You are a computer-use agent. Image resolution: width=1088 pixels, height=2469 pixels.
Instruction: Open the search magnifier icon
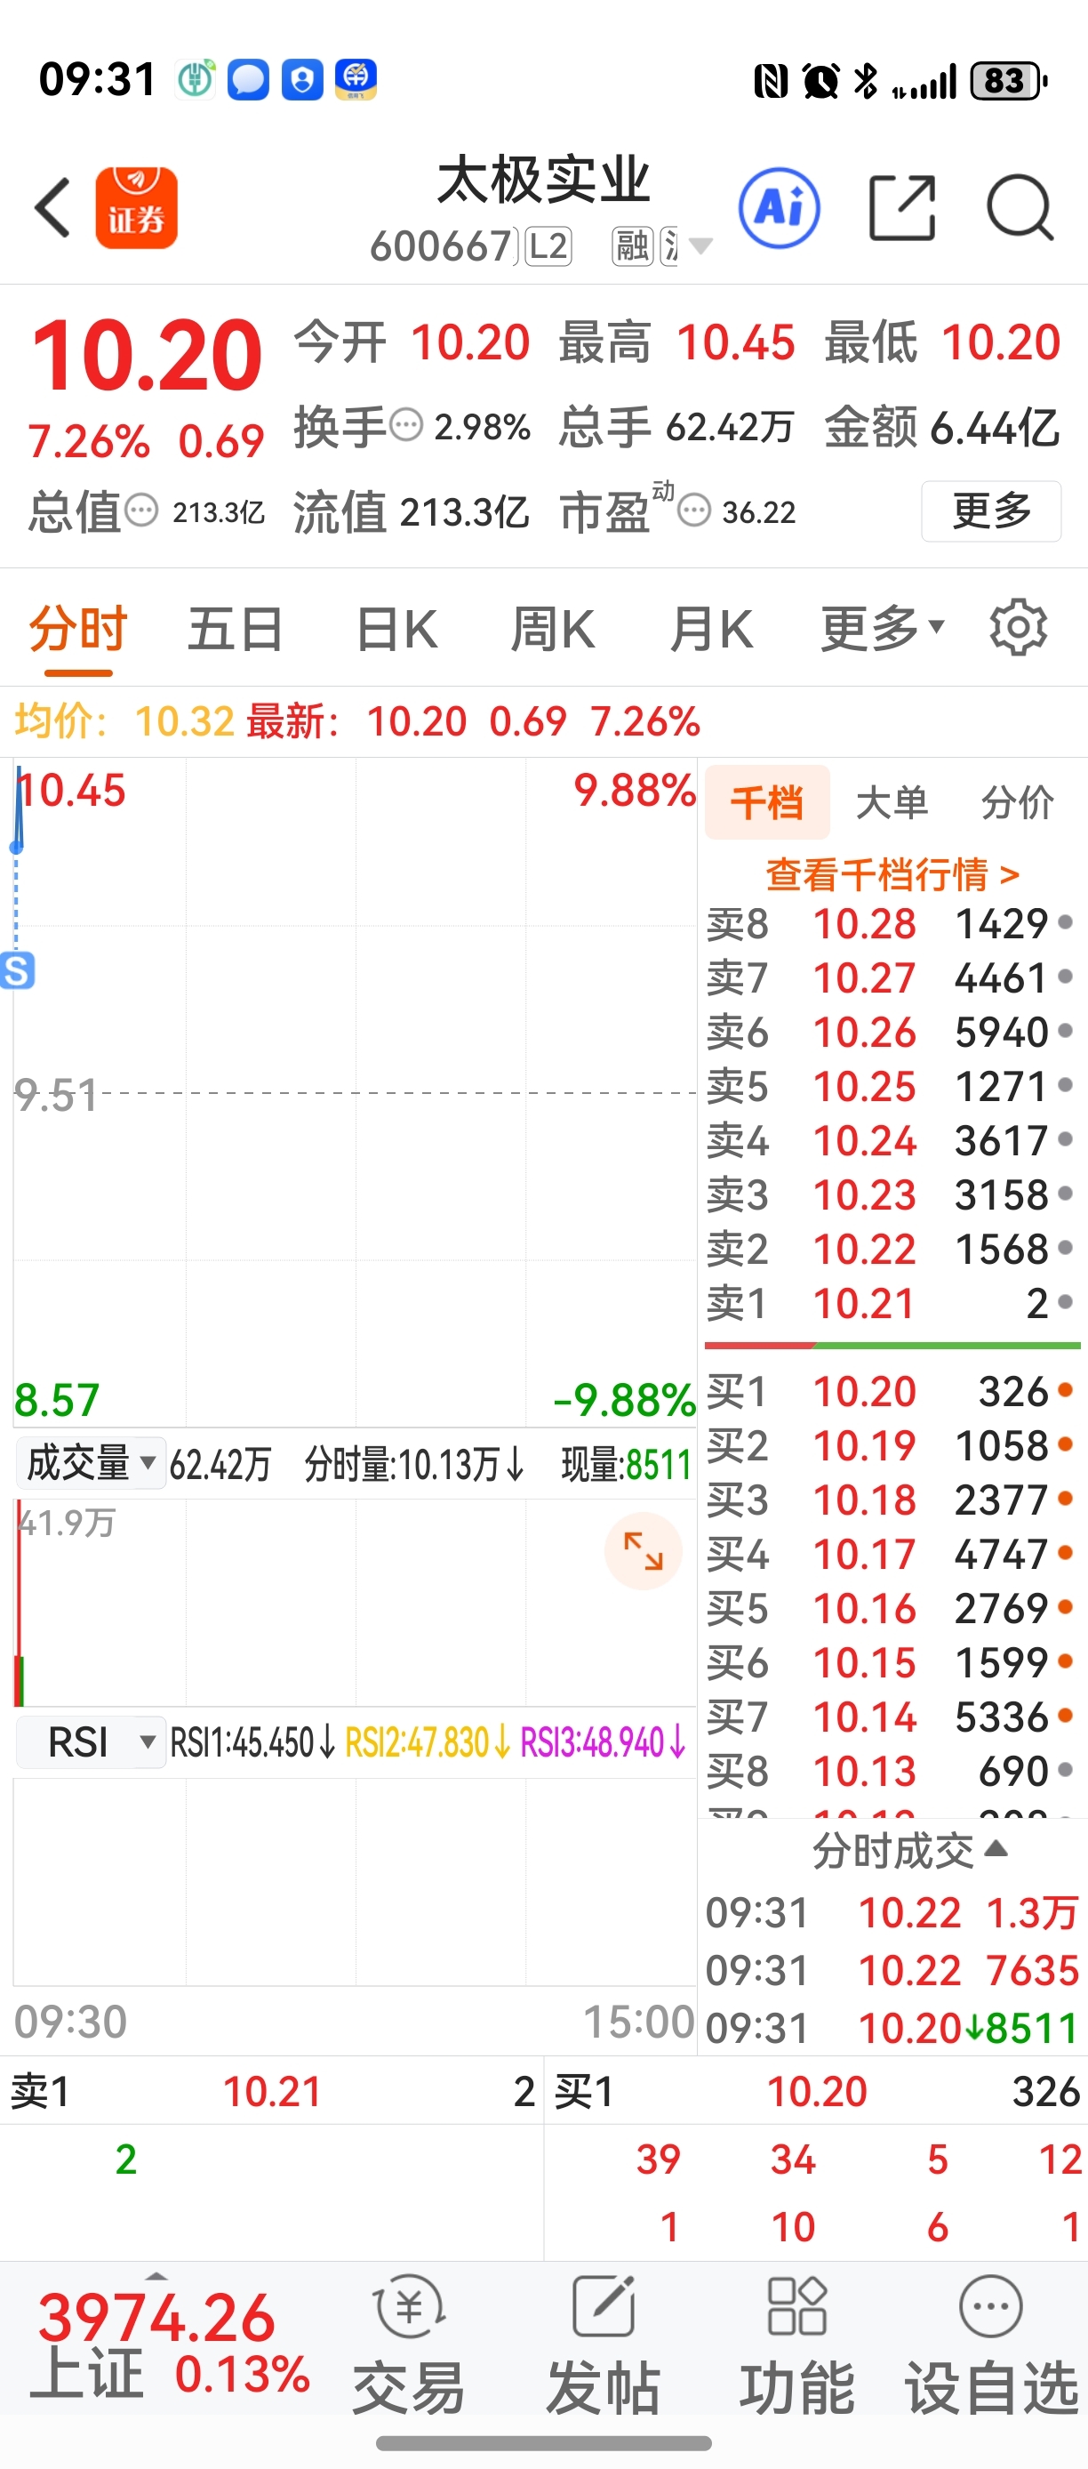click(x=1020, y=208)
